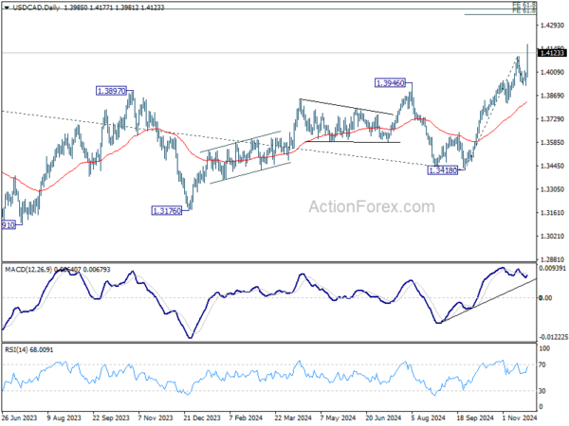Screen dimensions: 569x426
Task: Click the 1 Nov 2024 date label
Action: pyautogui.click(x=520, y=418)
